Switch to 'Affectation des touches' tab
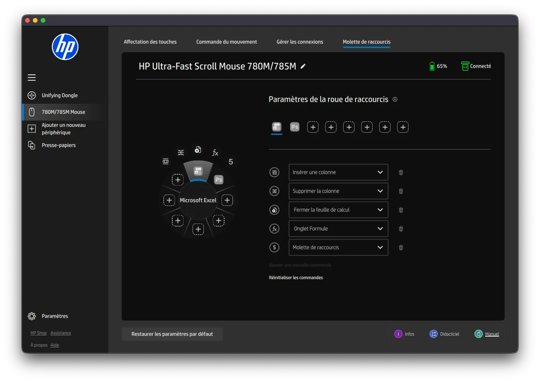The image size is (540, 382). point(150,42)
